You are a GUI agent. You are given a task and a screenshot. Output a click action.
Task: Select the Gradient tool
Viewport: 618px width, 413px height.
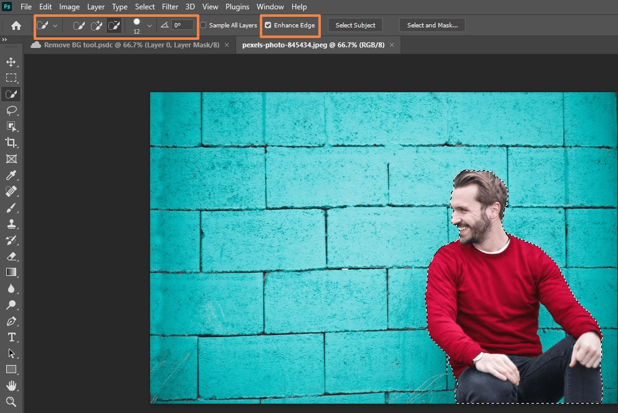tap(11, 272)
